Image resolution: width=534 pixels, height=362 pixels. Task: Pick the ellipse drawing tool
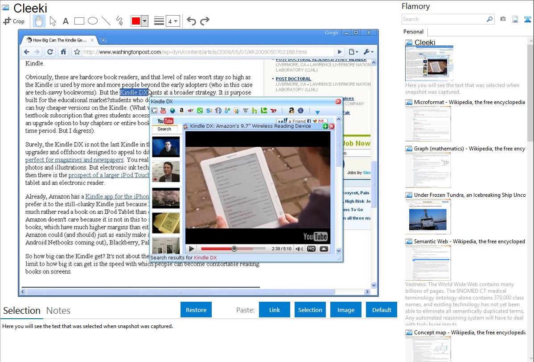click(x=93, y=21)
